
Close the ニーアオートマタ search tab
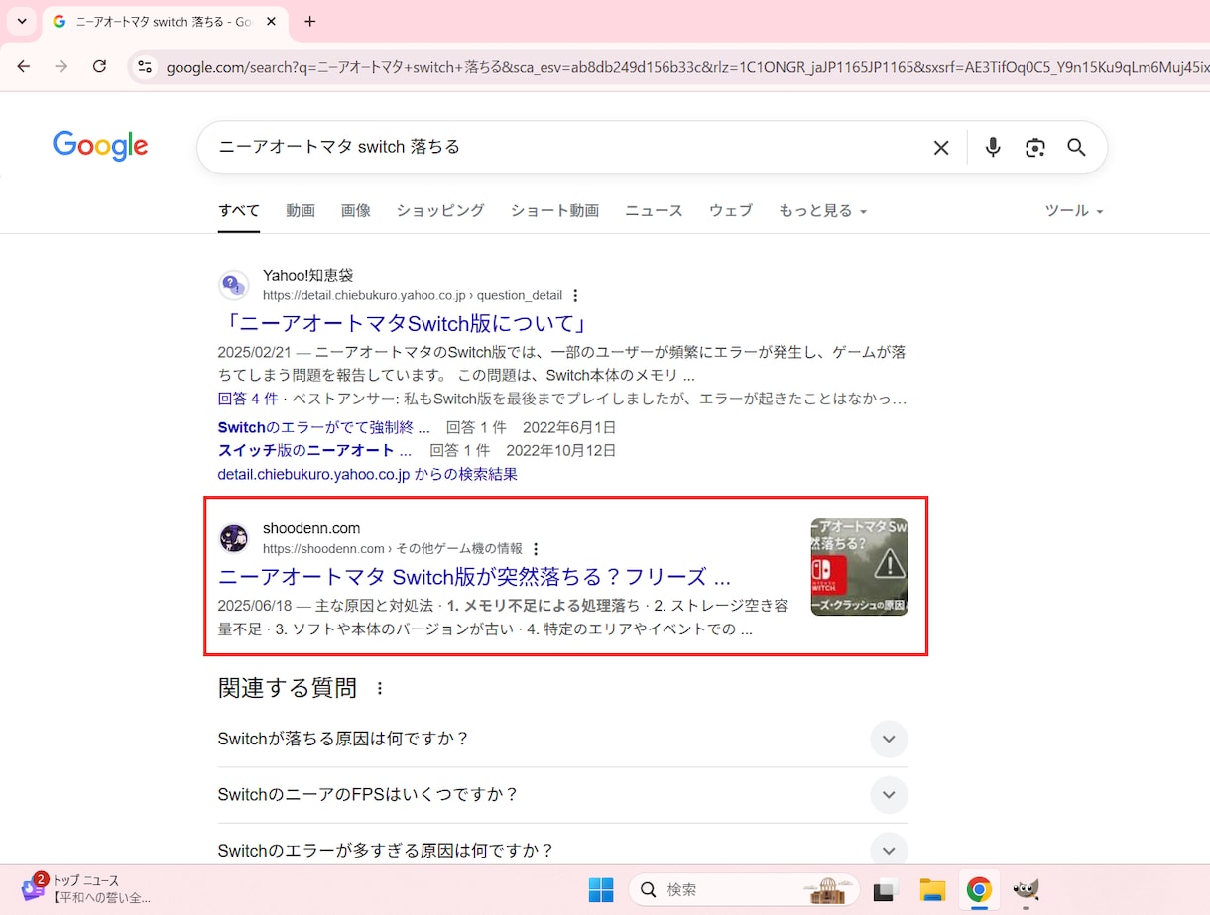271,21
